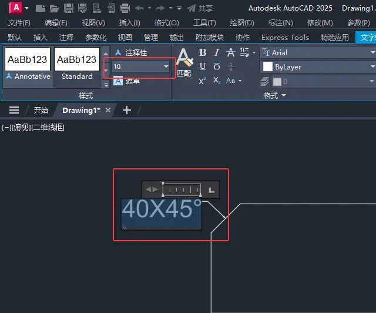Select the Standard text style thumbnail

77,64
